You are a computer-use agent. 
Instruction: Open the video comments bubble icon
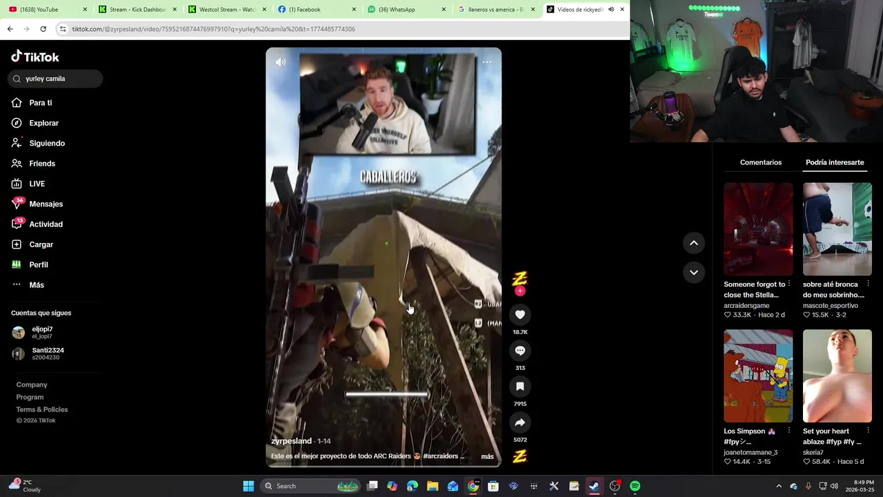click(x=520, y=351)
